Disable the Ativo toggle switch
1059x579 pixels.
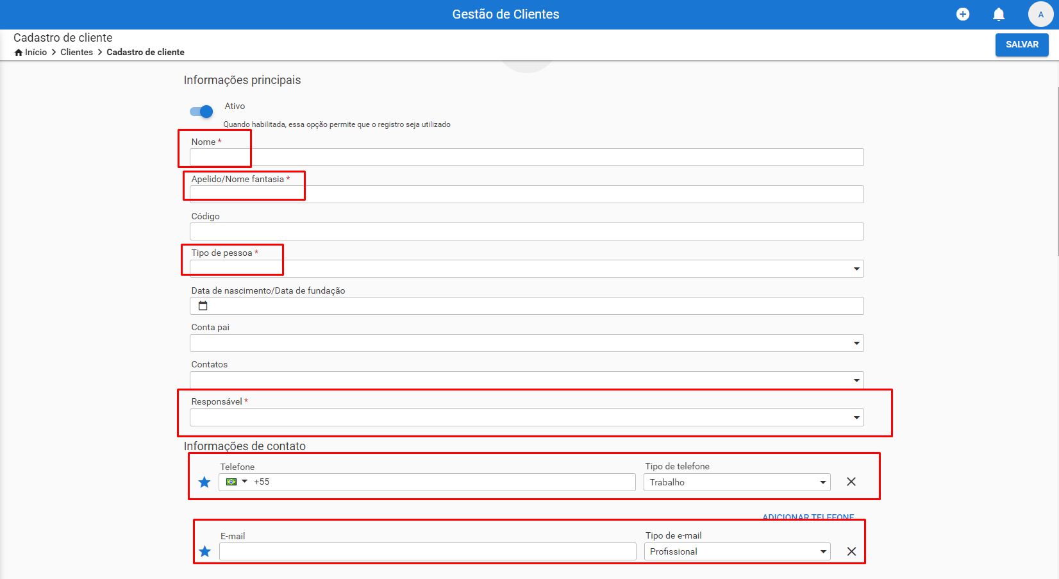click(201, 111)
